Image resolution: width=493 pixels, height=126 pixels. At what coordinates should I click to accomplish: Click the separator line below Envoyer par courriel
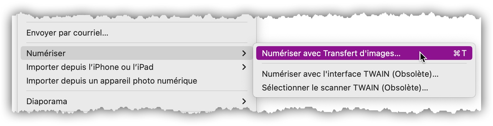pos(137,43)
